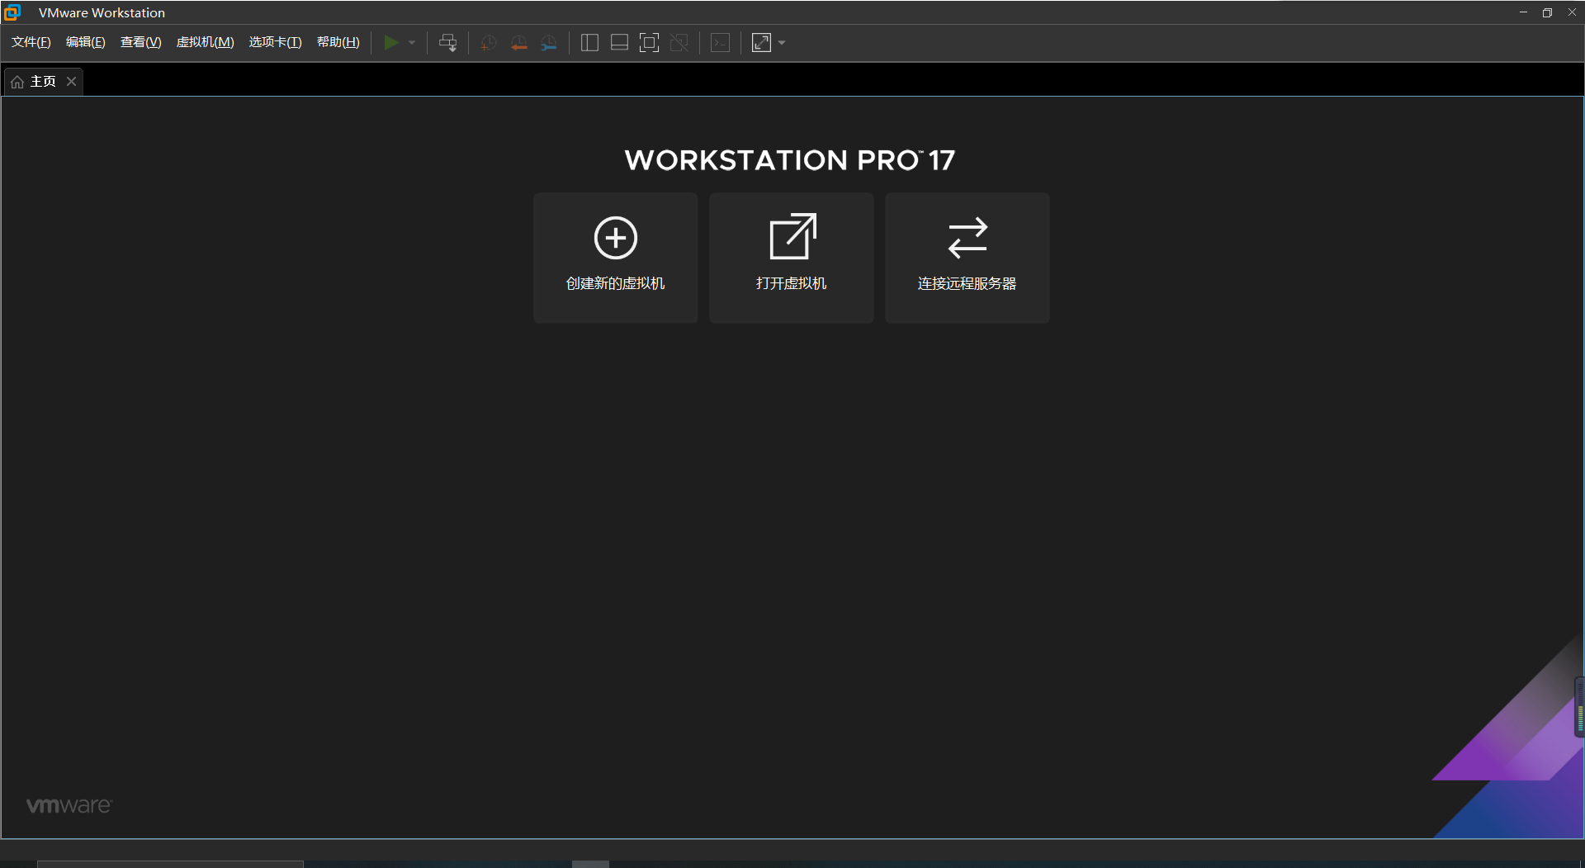Open the 文件(F) menu
Viewport: 1585px width, 868px height.
[30, 42]
